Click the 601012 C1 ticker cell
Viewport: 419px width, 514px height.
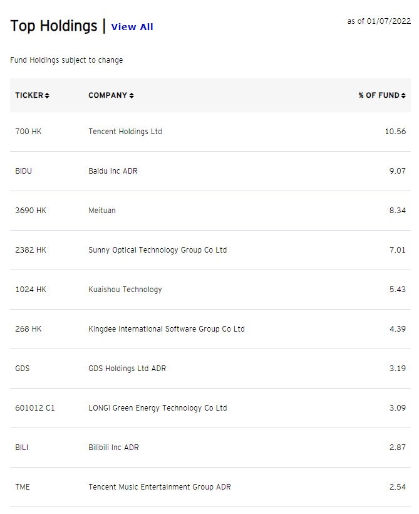35,408
